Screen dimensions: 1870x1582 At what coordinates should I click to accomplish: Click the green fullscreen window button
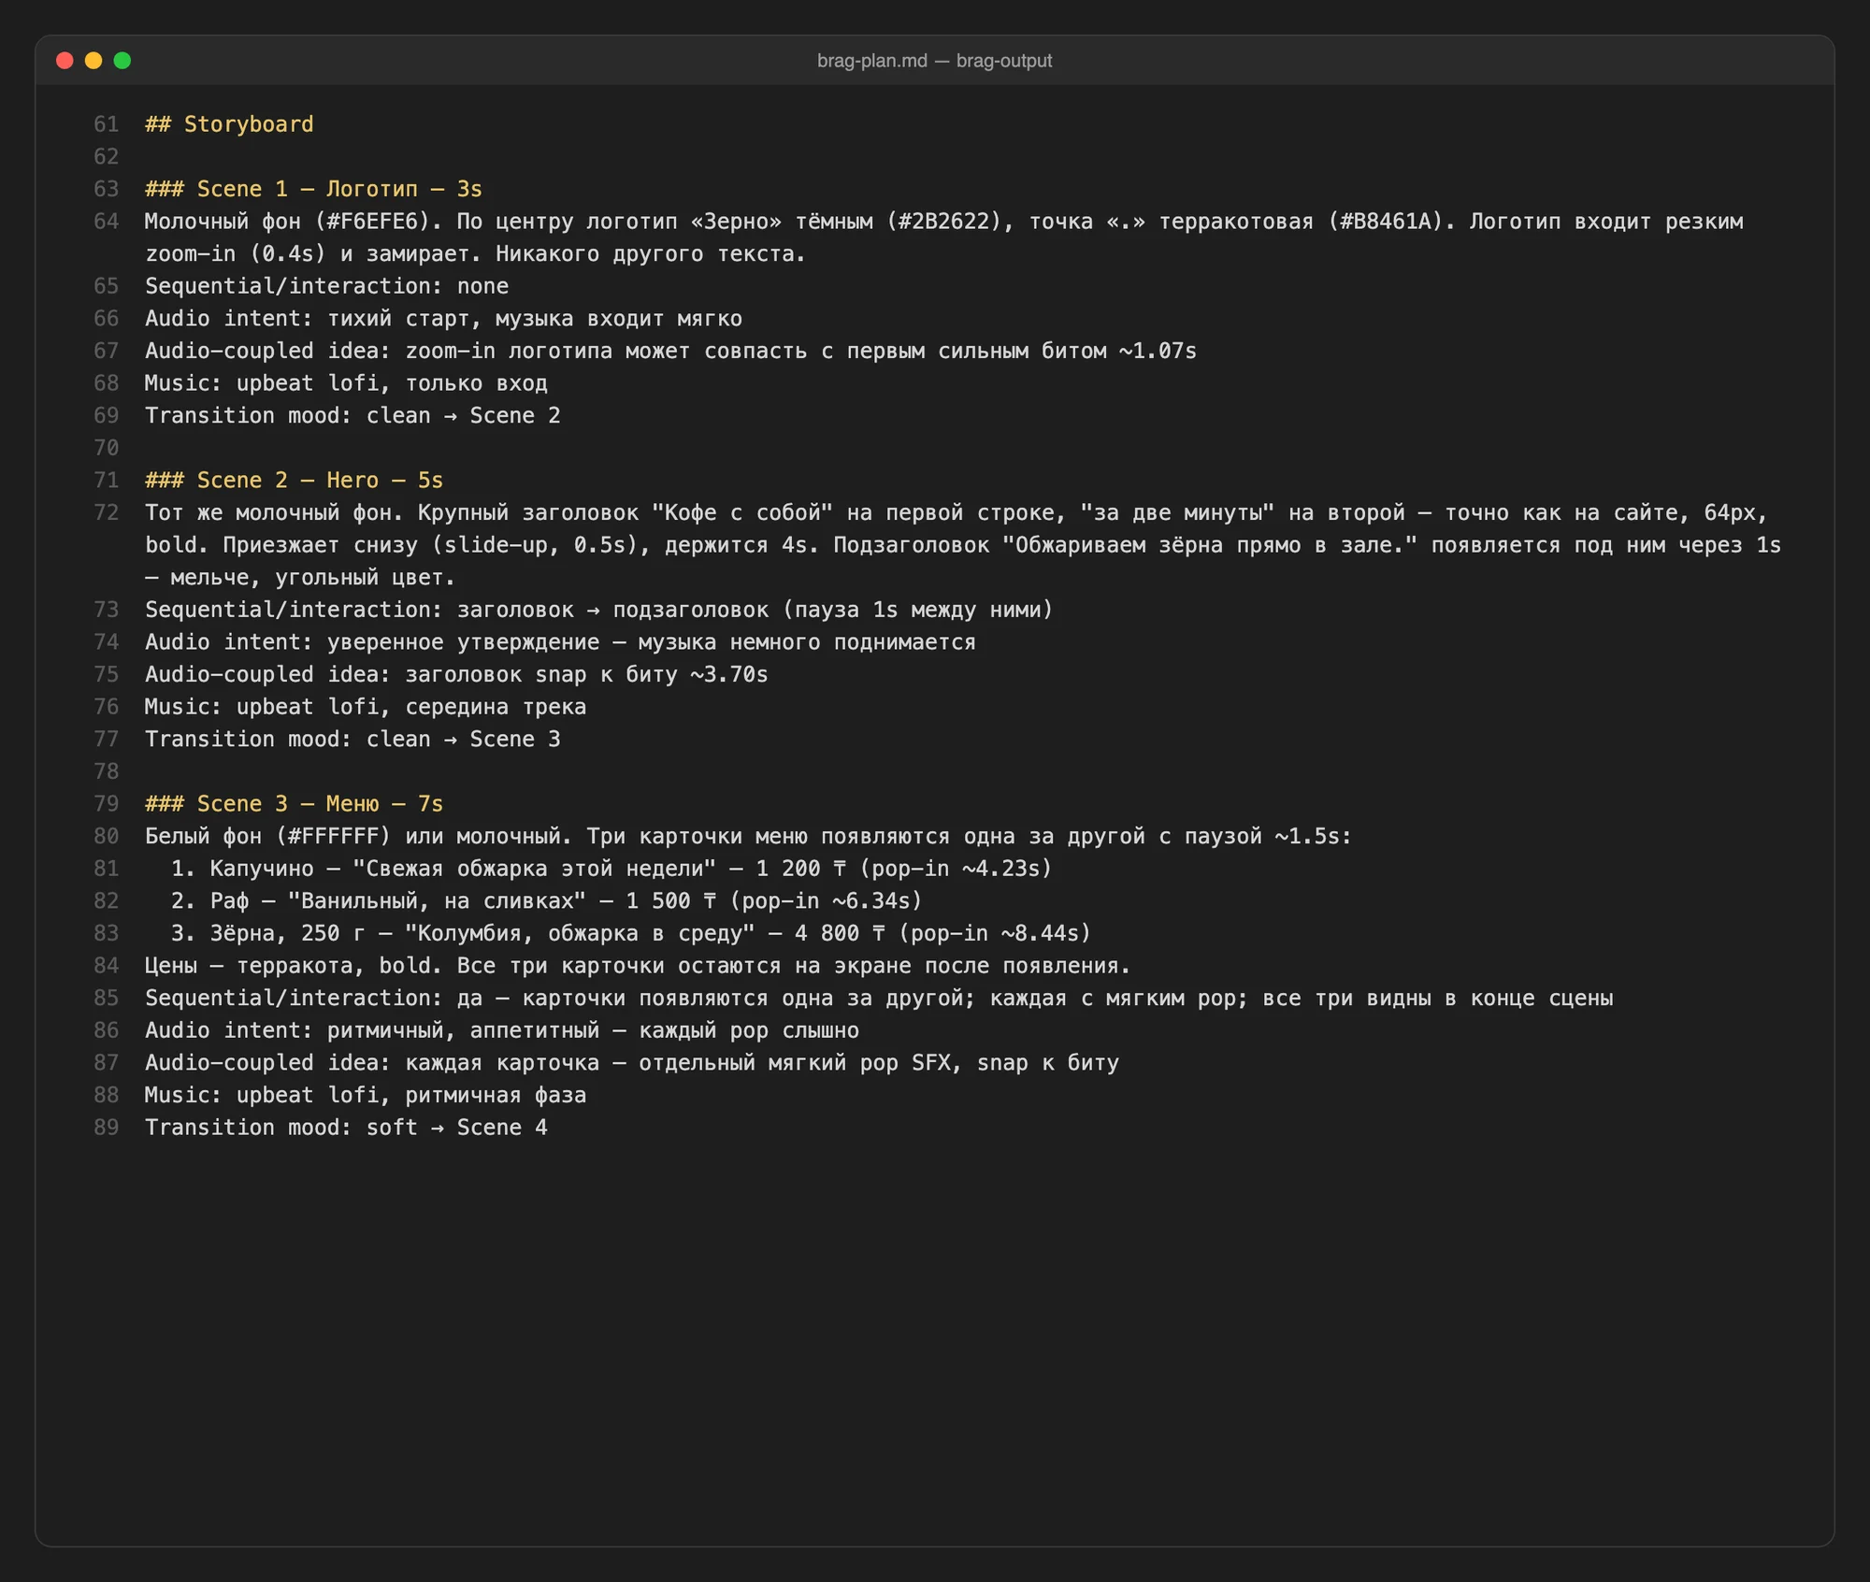coord(122,61)
